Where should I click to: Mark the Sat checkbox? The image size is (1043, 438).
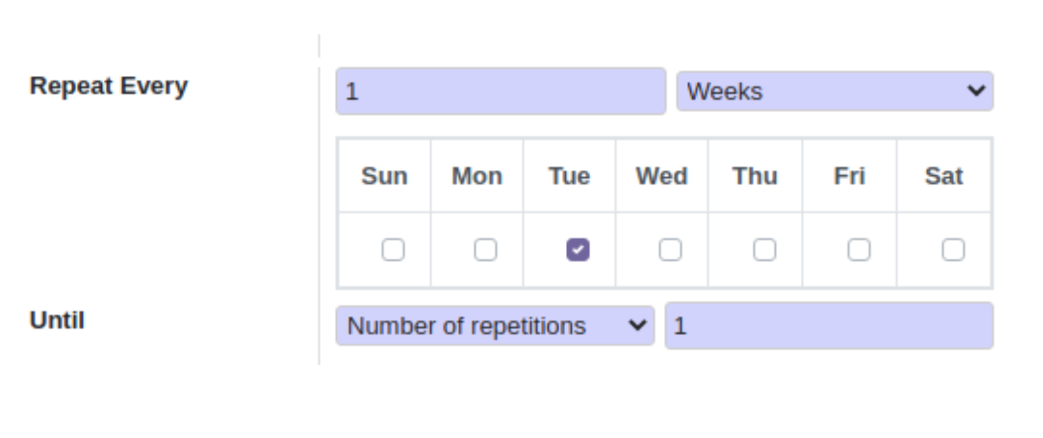tap(953, 250)
